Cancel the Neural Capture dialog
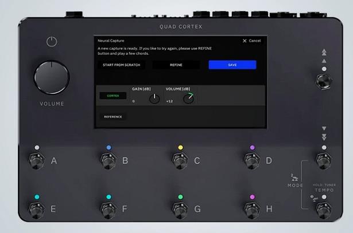This screenshot has height=233, width=353. [x=252, y=41]
